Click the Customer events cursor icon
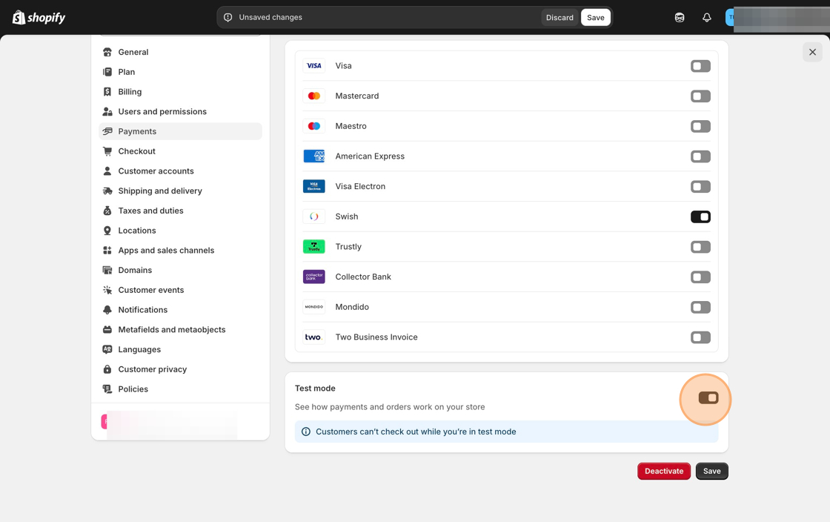The width and height of the screenshot is (830, 522). 107,290
